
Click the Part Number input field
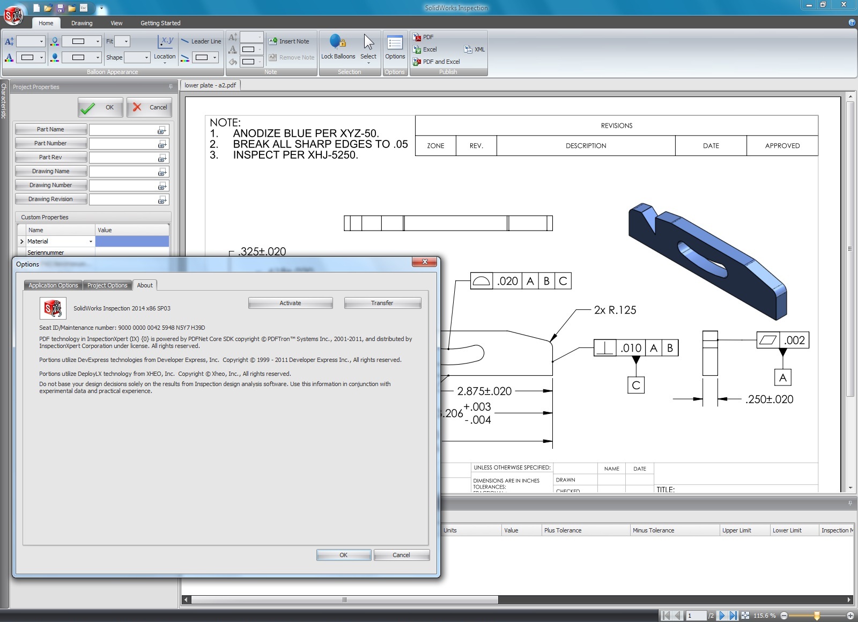coord(129,144)
